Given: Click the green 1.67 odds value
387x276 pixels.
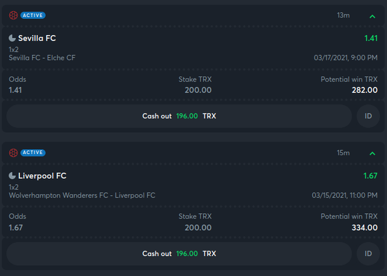Looking at the screenshot, I should (371, 176).
